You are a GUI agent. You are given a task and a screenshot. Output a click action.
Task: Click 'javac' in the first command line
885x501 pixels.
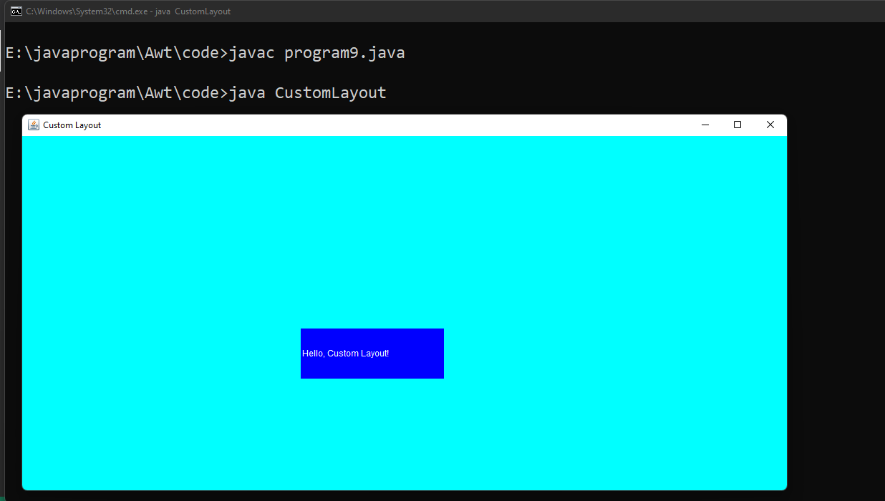coord(251,53)
